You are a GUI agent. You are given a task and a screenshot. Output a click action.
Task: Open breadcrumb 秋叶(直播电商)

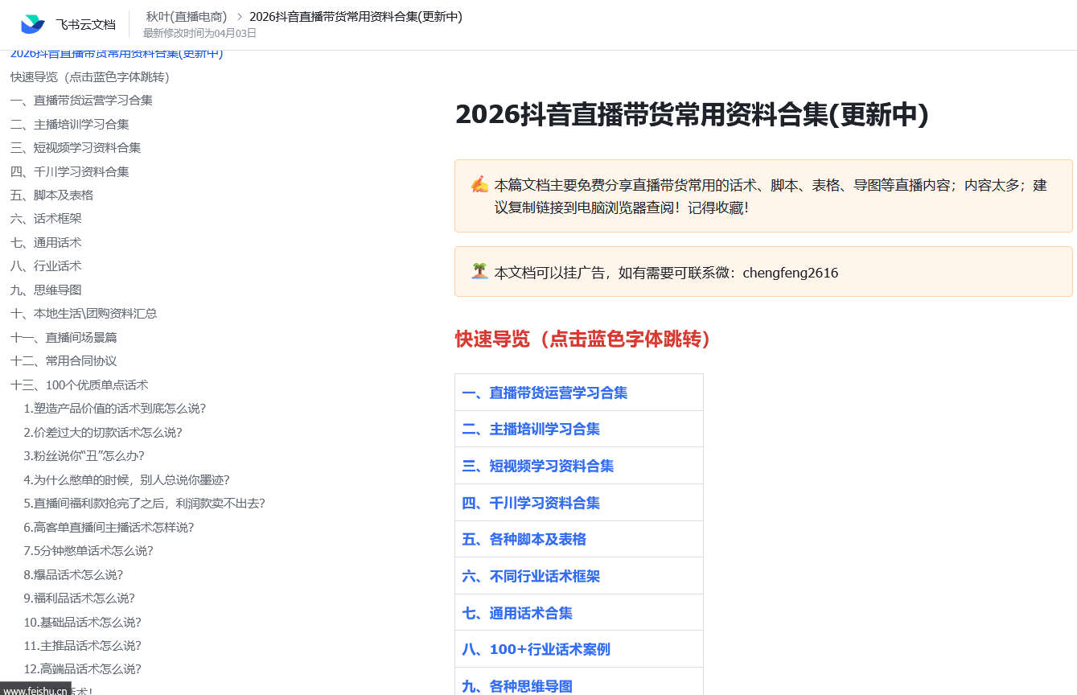(x=187, y=16)
